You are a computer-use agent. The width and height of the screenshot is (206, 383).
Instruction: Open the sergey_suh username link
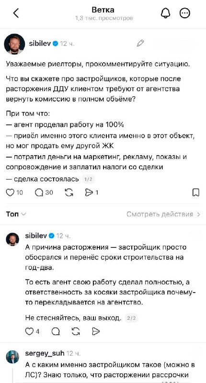45,353
